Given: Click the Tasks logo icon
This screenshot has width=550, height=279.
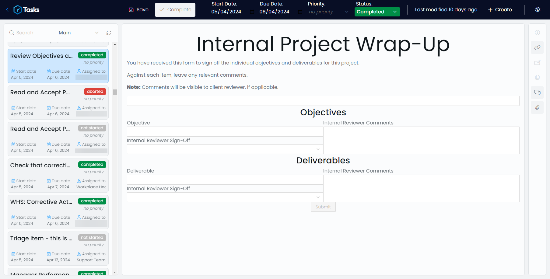Looking at the screenshot, I should [x=18, y=10].
